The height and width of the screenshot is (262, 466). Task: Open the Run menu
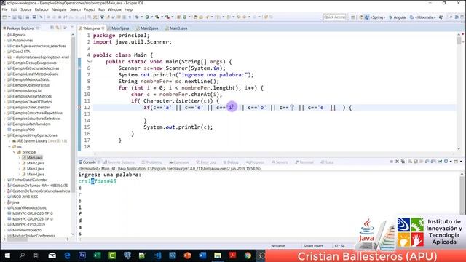click(x=102, y=9)
